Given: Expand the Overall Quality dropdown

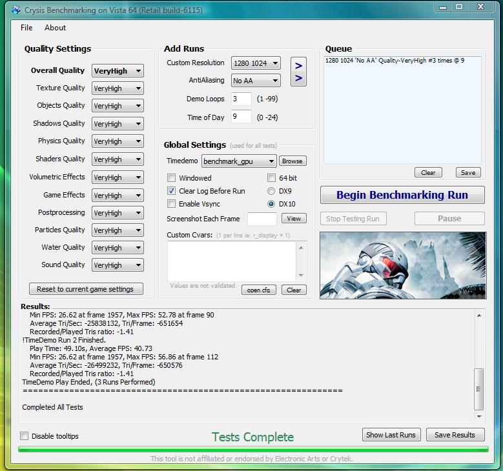Looking at the screenshot, I should [x=118, y=71].
